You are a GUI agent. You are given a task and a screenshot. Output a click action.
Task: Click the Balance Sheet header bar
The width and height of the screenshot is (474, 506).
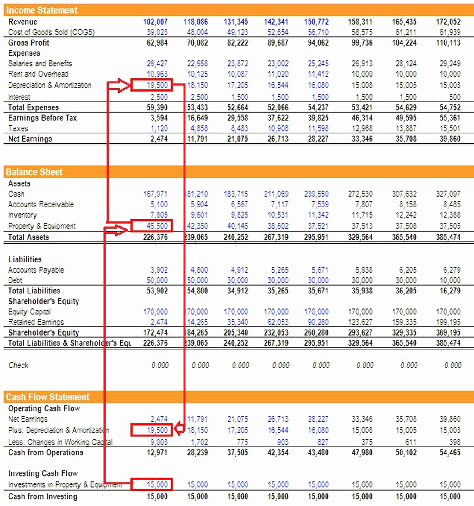click(239, 172)
